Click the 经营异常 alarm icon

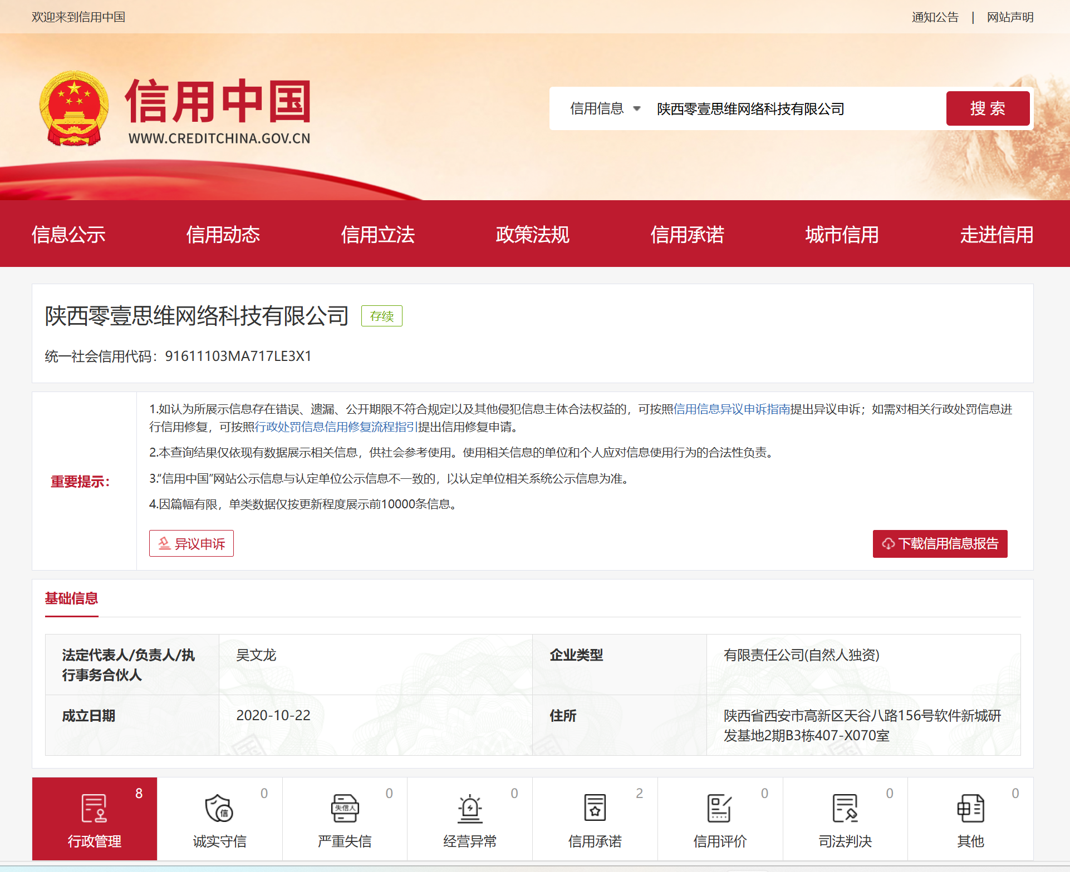point(470,808)
